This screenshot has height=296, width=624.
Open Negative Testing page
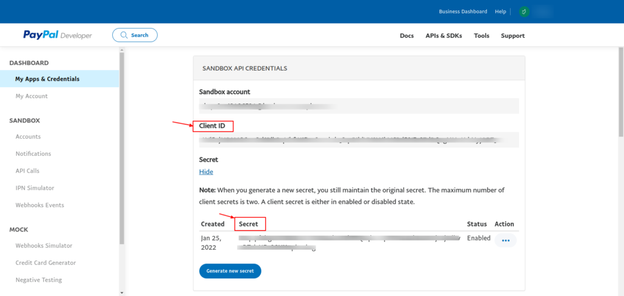tap(38, 280)
